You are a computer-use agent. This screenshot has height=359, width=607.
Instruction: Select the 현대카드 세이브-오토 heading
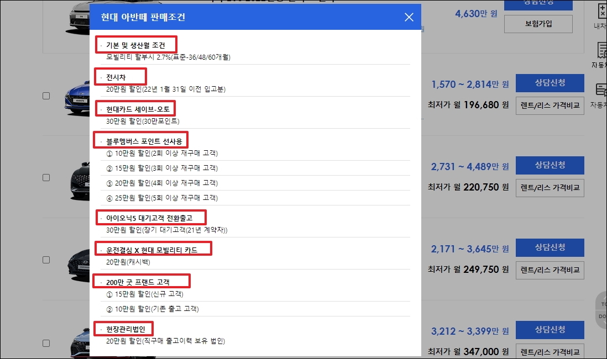pos(138,109)
